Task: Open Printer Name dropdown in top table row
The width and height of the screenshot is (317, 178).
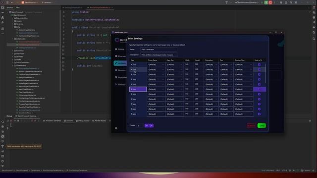Action: [x=156, y=65]
